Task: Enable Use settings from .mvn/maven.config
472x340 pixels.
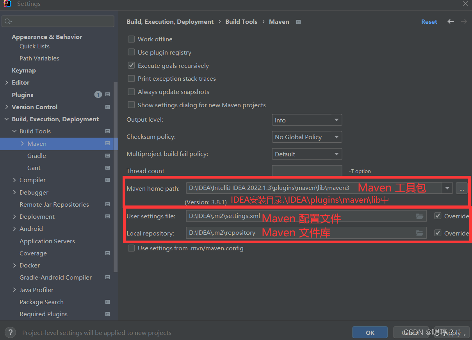Action: coord(132,248)
